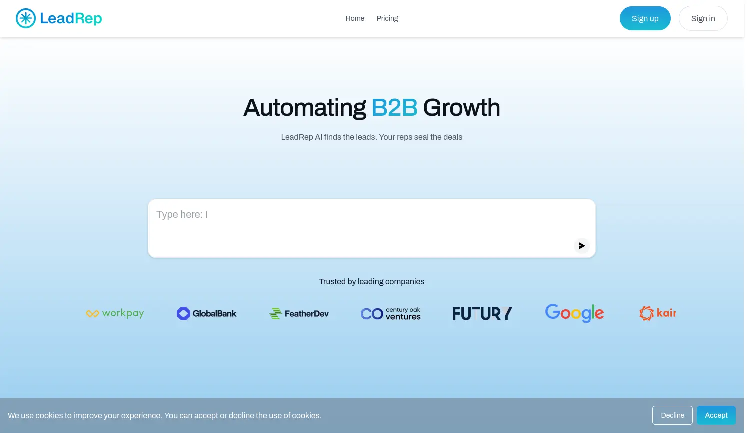The image size is (750, 433).
Task: Open the Pricing page
Action: click(x=387, y=18)
